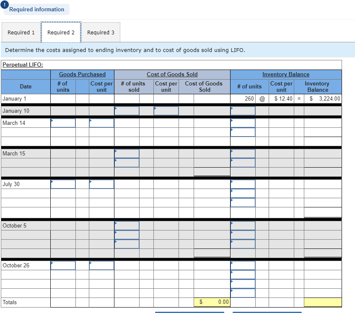Open March 15 first units sold dropdown

[127, 154]
